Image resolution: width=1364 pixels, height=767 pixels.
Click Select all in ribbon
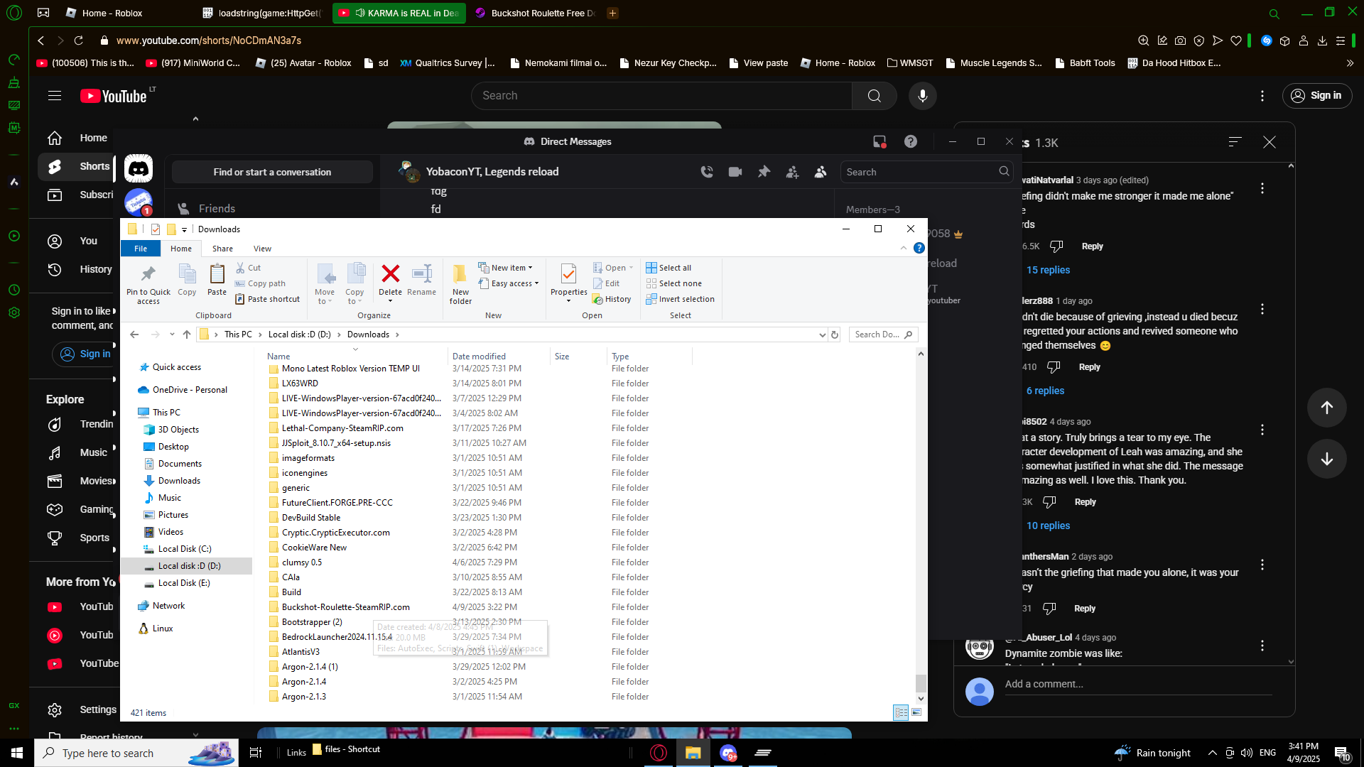pyautogui.click(x=669, y=268)
